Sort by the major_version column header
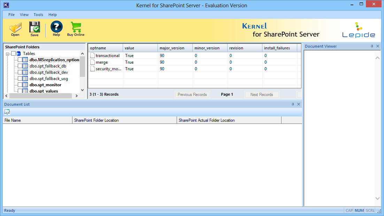 click(175, 48)
